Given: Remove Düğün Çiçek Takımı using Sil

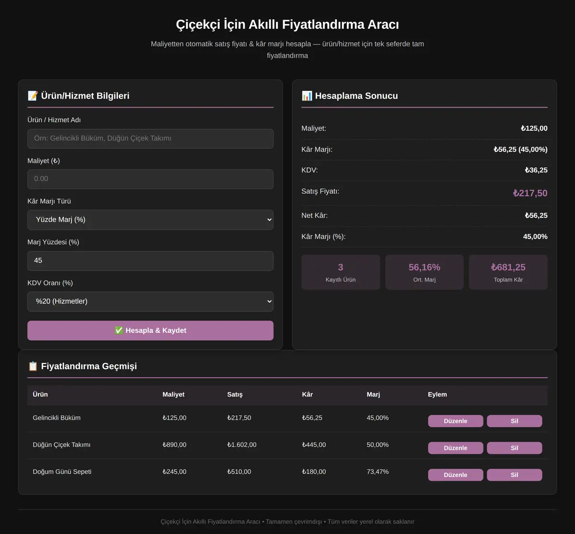Looking at the screenshot, I should pos(515,448).
